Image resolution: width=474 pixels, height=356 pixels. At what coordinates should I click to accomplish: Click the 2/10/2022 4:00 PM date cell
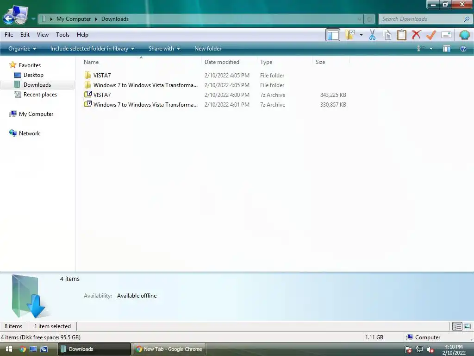click(x=227, y=95)
